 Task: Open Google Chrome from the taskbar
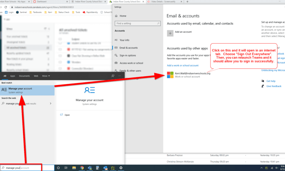coord(82,168)
